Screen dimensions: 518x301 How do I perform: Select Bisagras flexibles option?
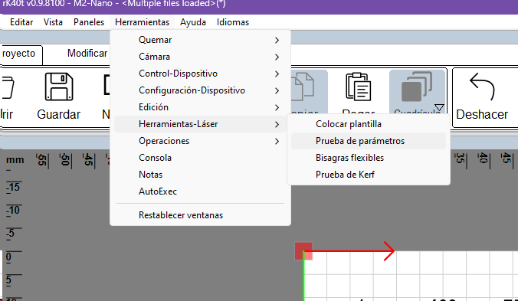point(369,158)
